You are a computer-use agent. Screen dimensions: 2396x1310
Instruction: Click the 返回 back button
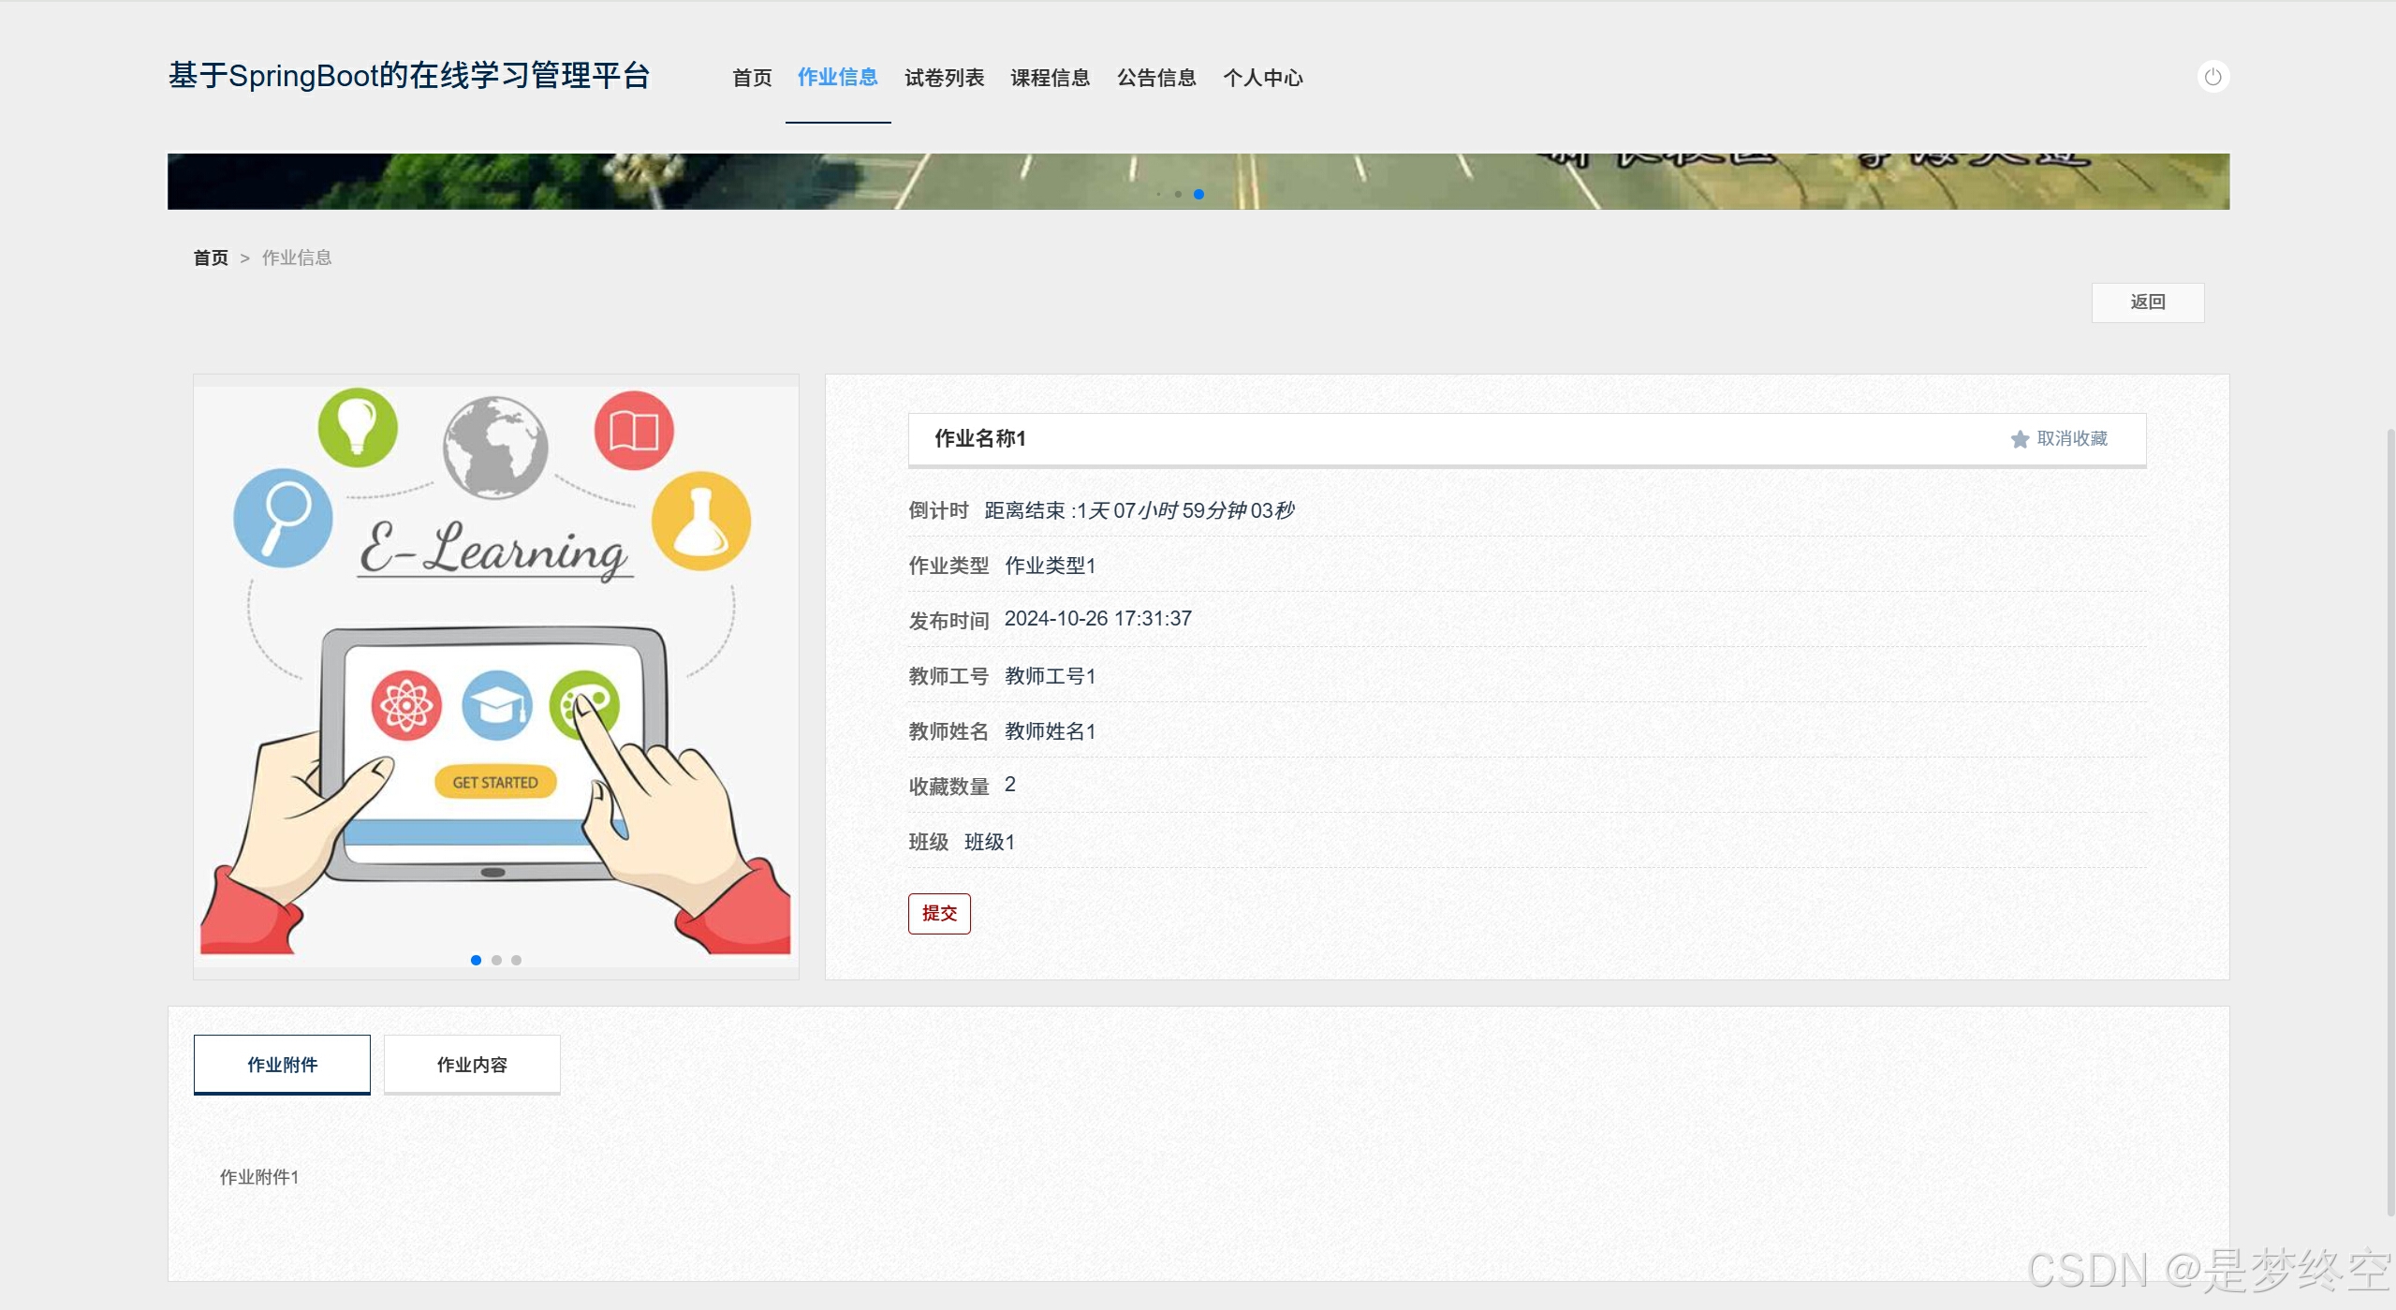point(2147,302)
